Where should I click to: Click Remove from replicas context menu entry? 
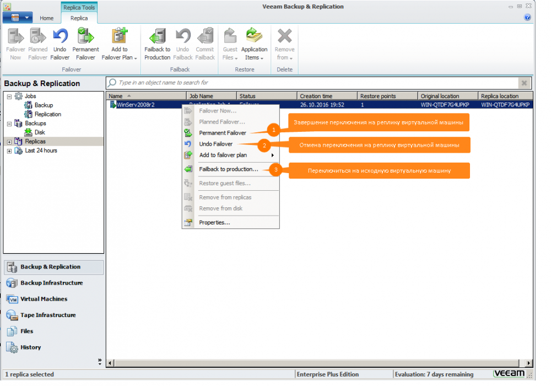pyautogui.click(x=230, y=197)
